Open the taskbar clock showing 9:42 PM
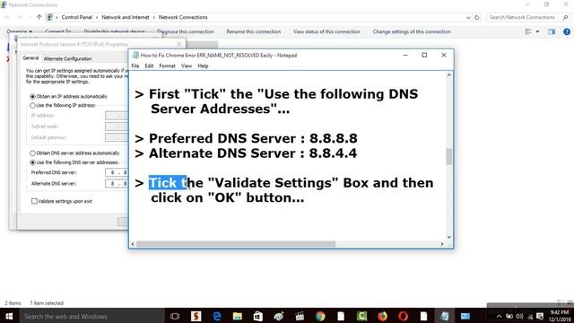The height and width of the screenshot is (323, 574). coord(560,316)
